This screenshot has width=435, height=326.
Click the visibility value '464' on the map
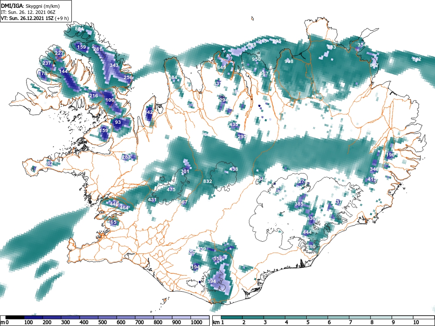124,208
